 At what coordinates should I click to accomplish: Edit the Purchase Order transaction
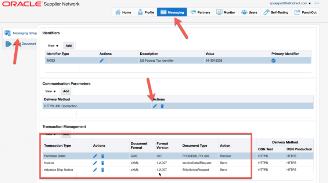[x=95, y=156]
